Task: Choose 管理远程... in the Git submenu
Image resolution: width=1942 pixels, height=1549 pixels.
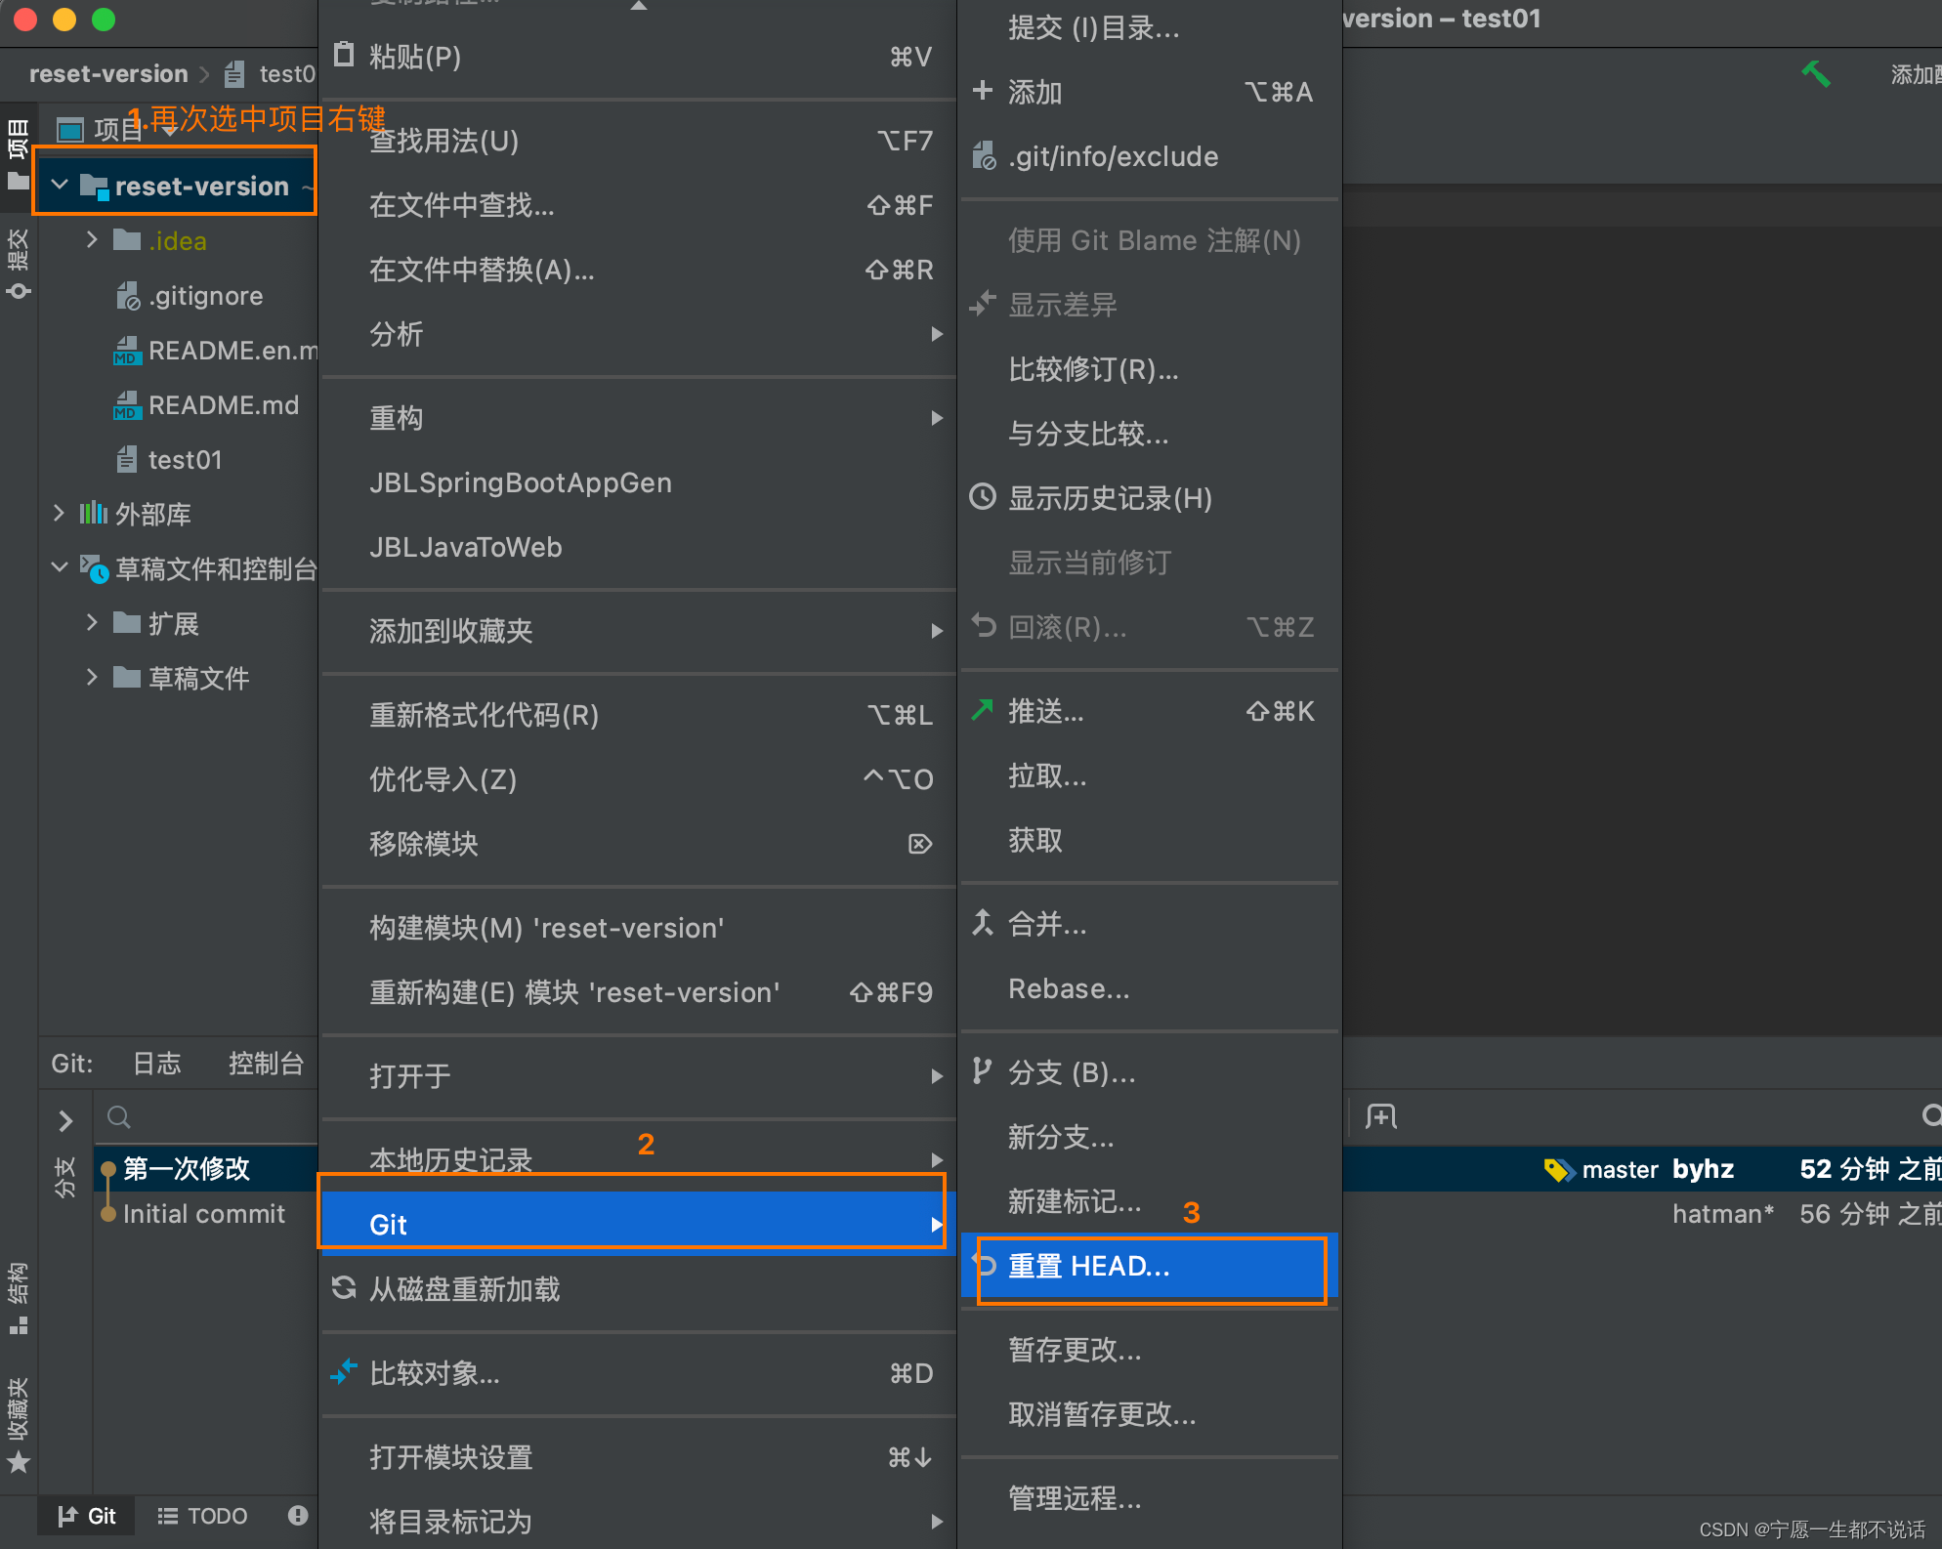Action: (1149, 1498)
